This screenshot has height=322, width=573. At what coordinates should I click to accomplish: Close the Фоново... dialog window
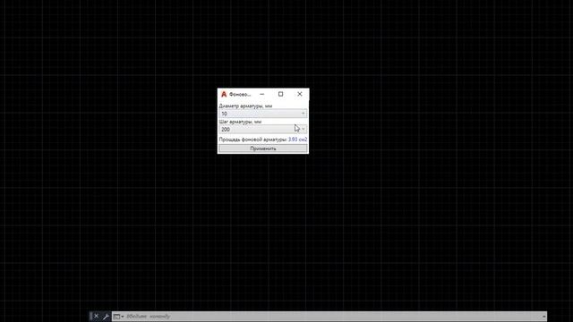[300, 94]
